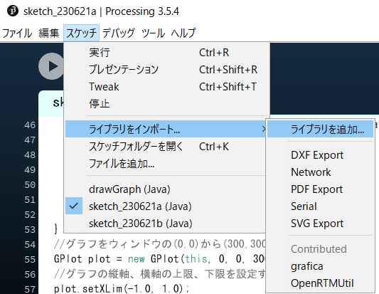Switch to drawGraph (Java) sketch window
379x294 pixels.
pos(166,189)
